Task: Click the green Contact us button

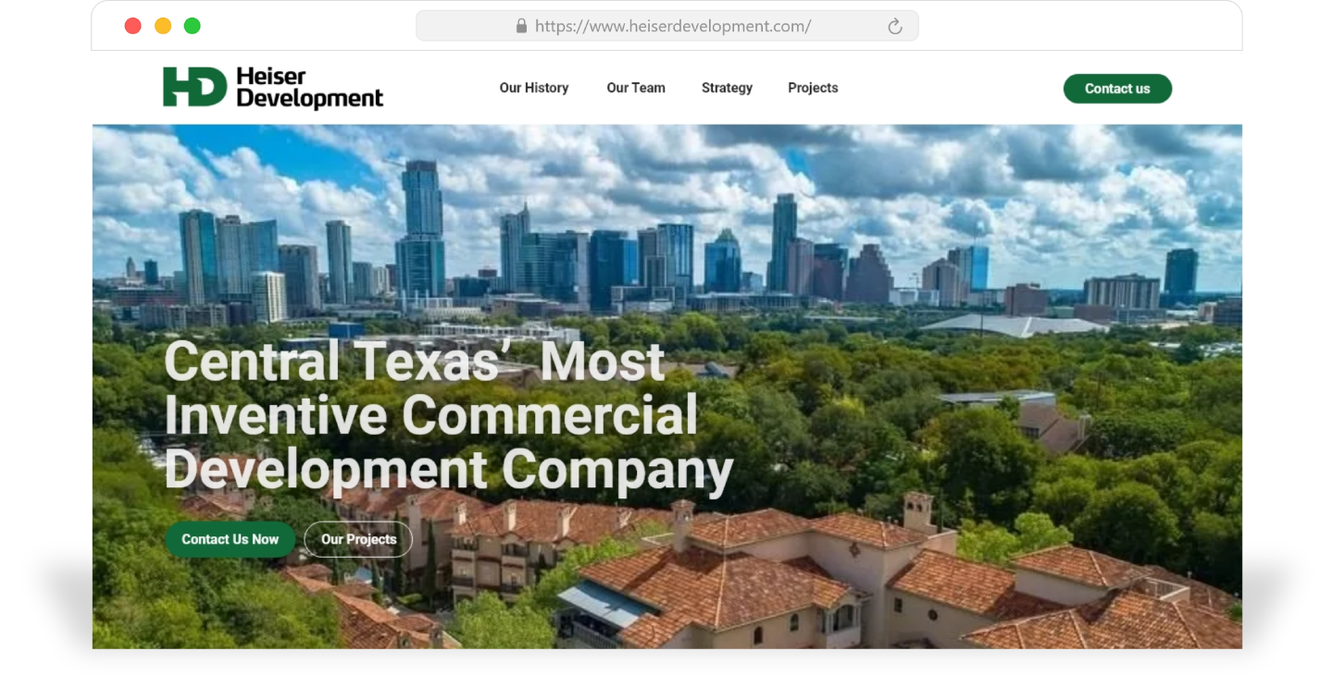Action: click(x=1117, y=89)
